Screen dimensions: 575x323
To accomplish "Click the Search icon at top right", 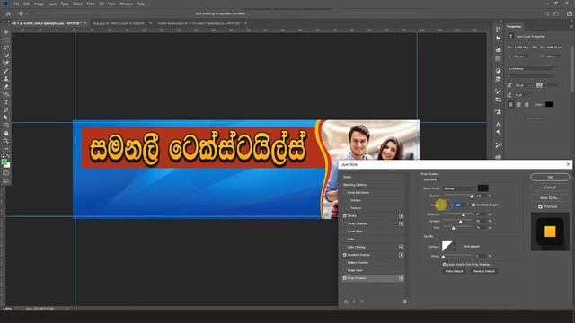I will click(547, 13).
